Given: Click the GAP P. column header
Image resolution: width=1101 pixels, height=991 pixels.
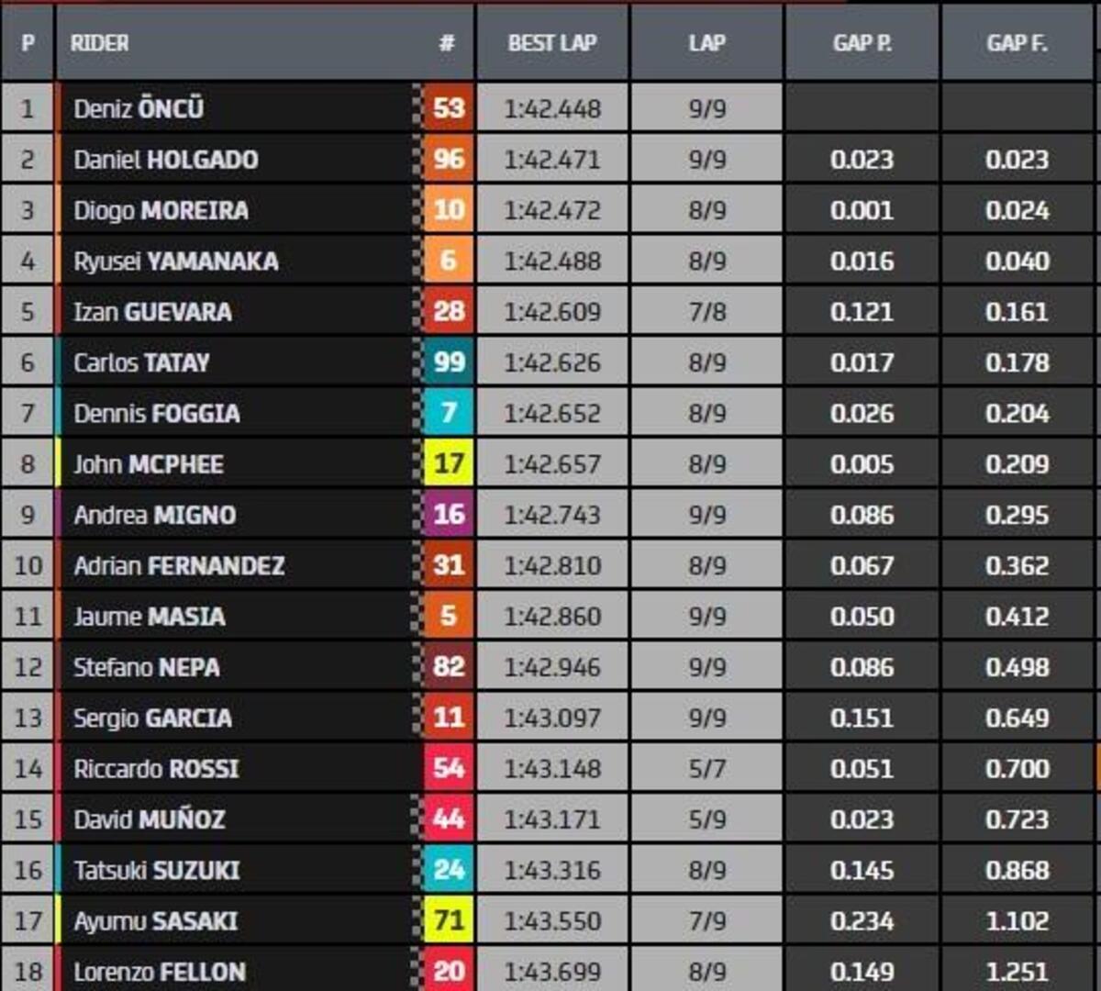Looking at the screenshot, I should [862, 43].
